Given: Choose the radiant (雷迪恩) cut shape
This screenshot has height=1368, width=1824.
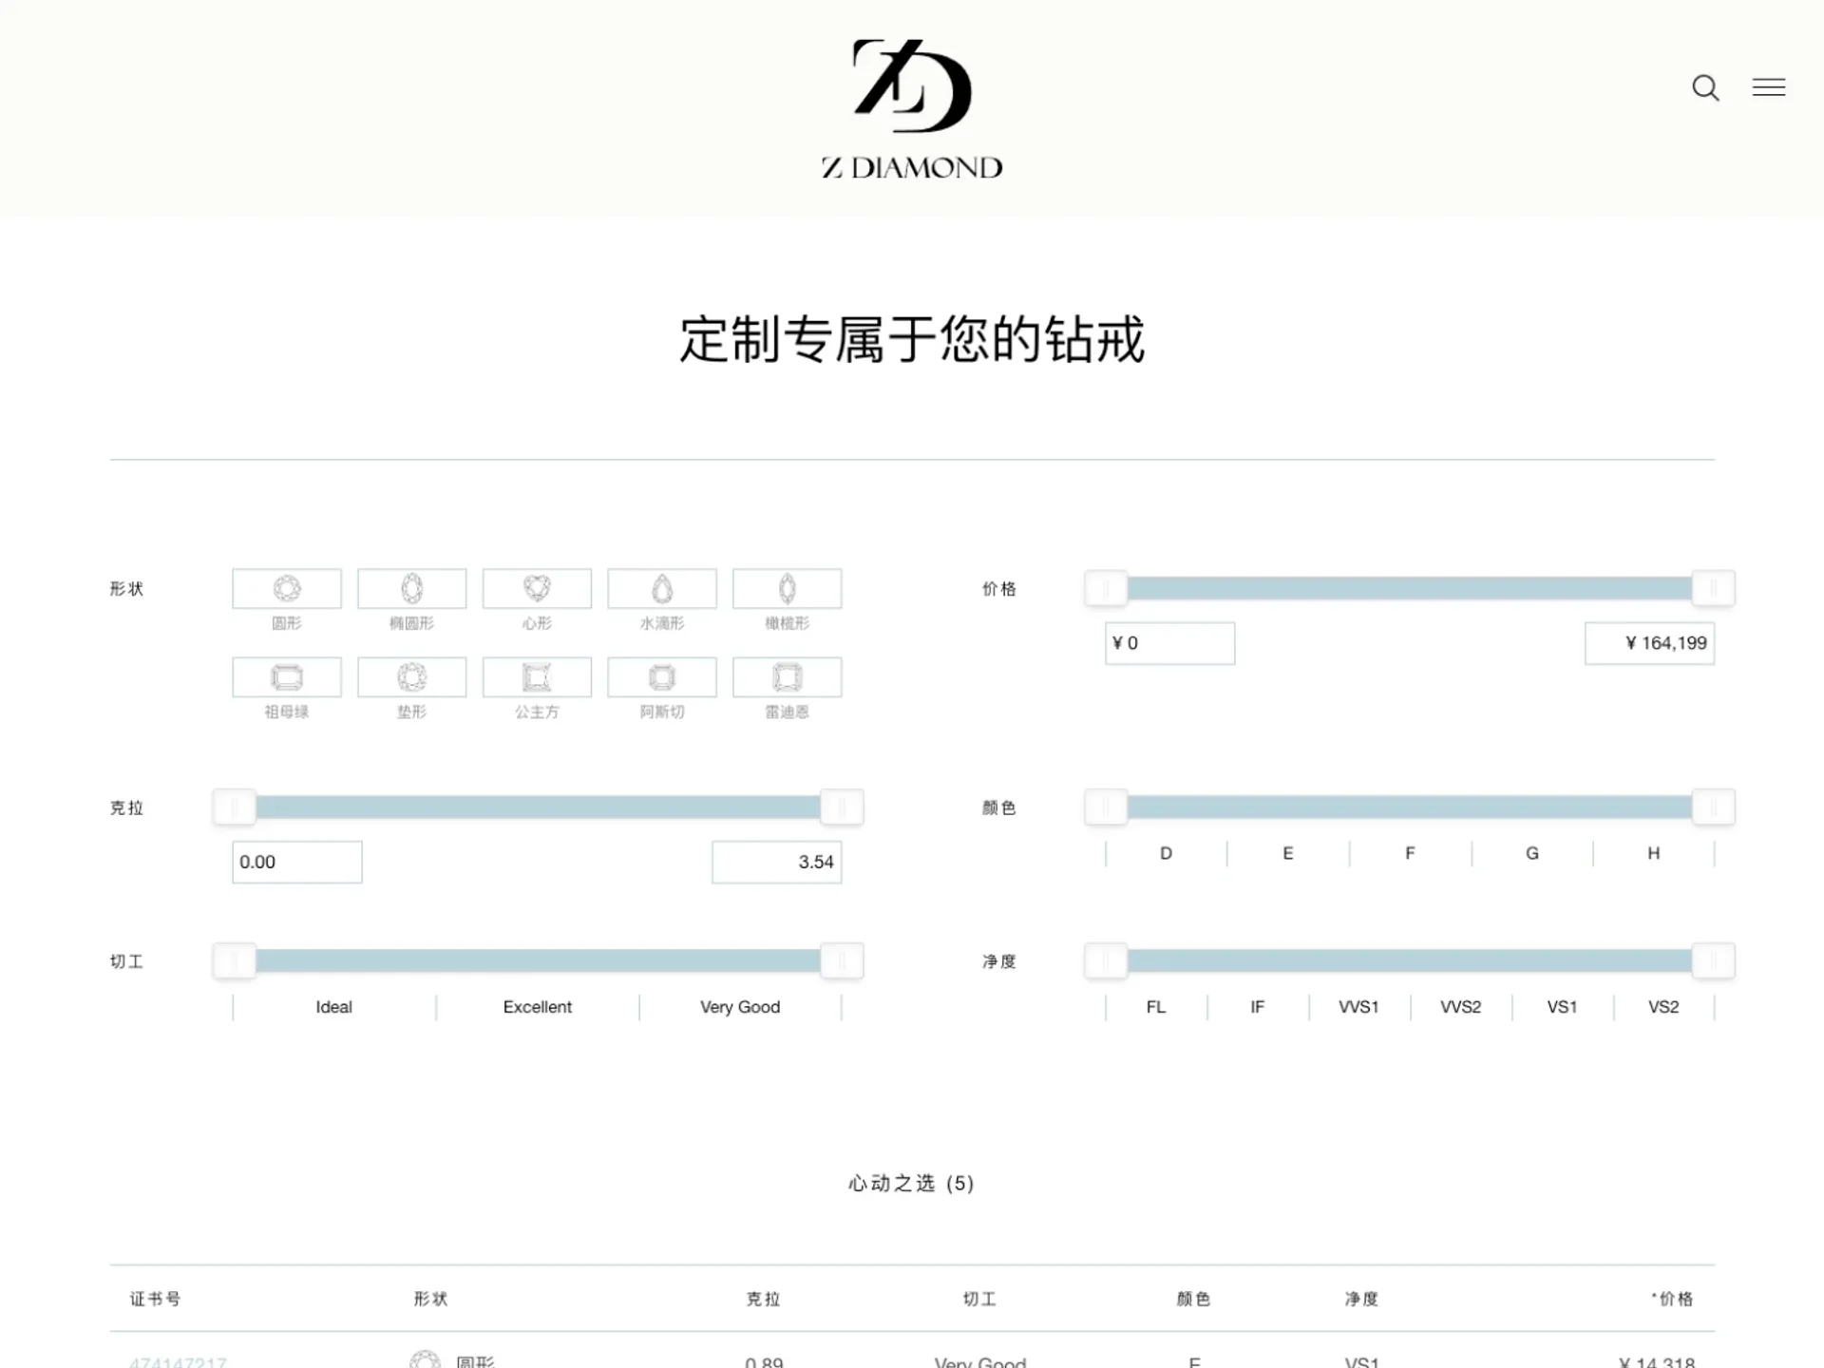Looking at the screenshot, I should 787,677.
